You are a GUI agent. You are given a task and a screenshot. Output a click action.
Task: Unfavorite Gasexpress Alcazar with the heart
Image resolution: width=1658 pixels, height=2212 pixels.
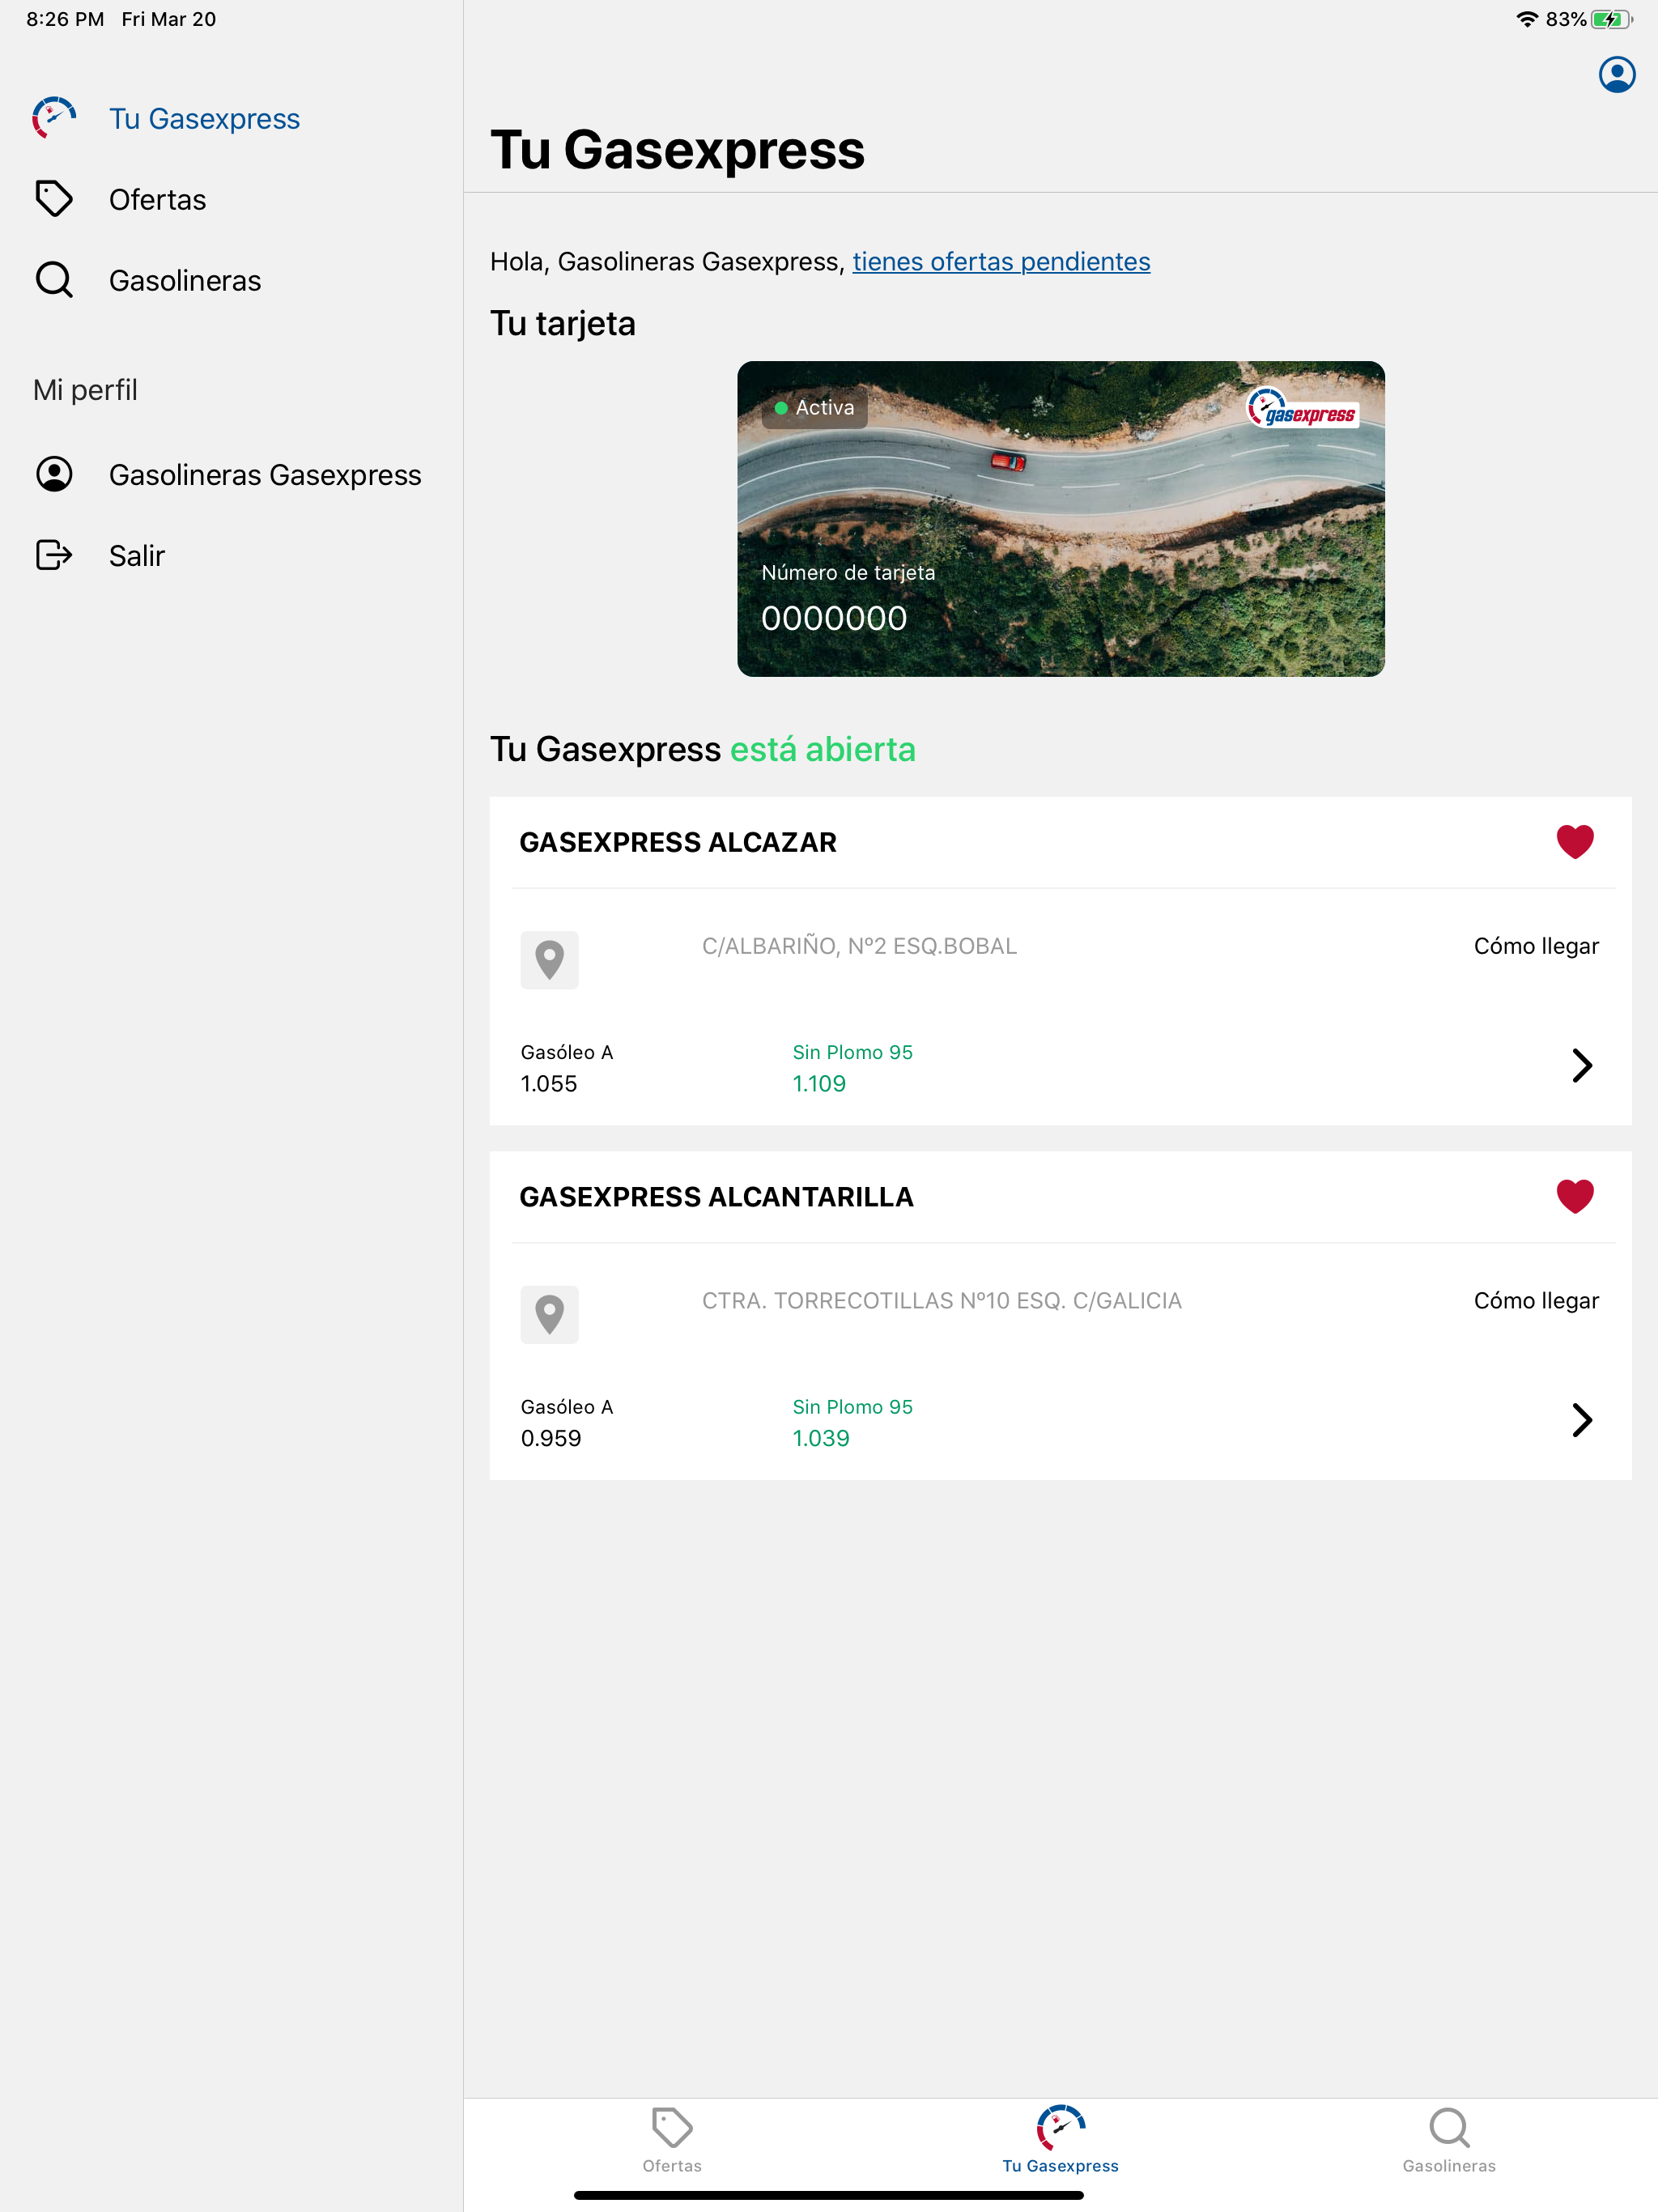click(x=1575, y=842)
